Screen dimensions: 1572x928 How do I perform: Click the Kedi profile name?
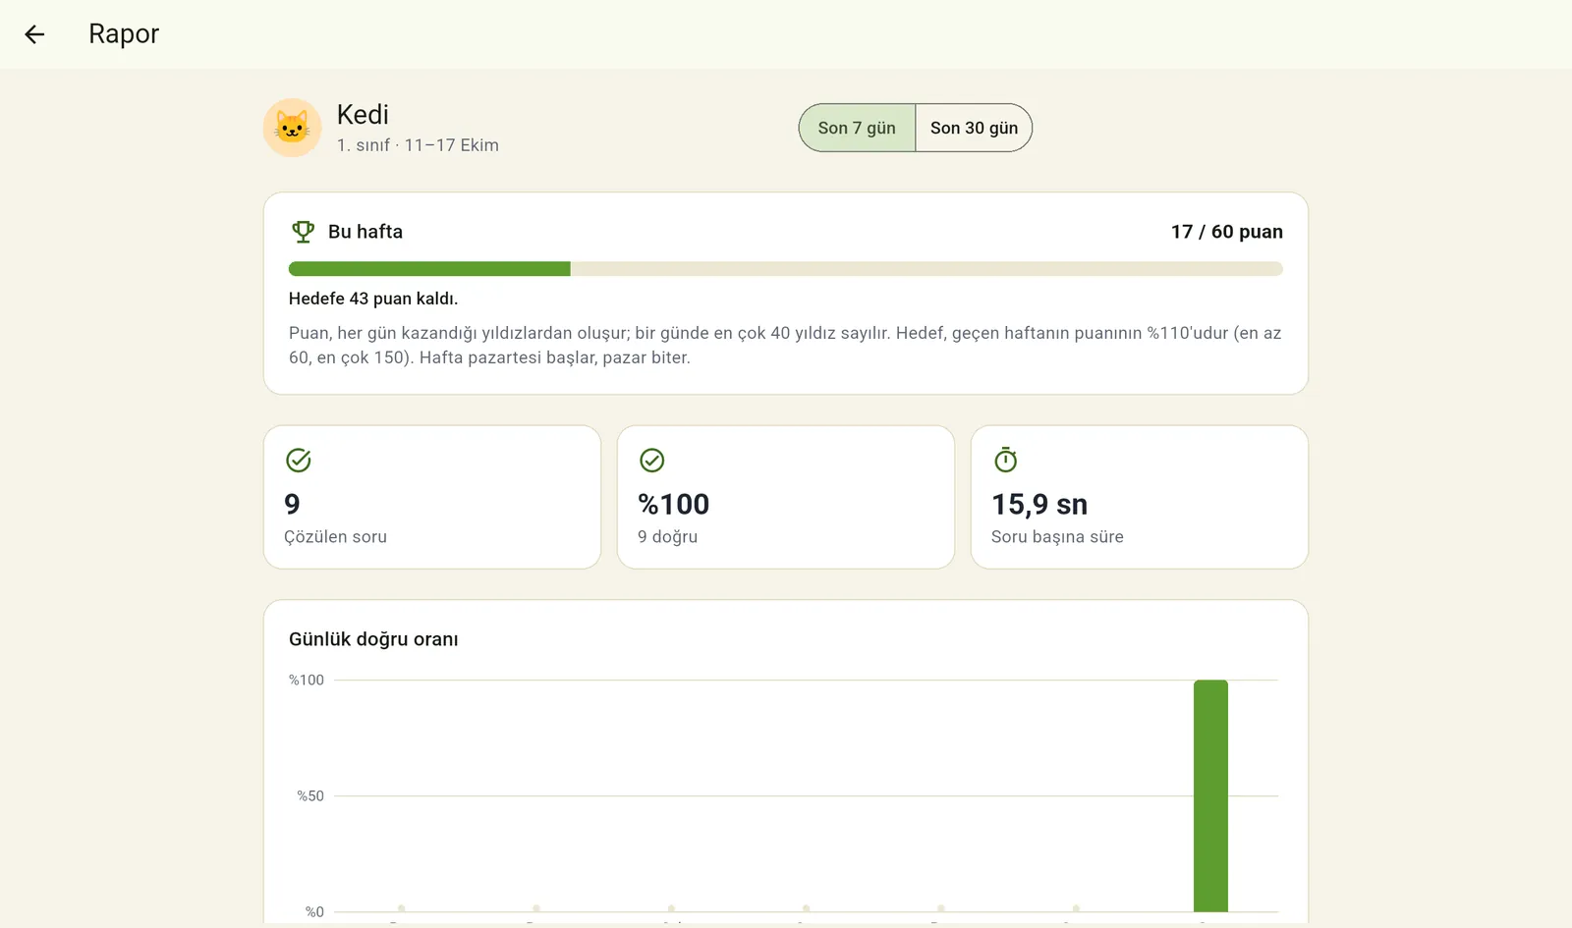[363, 114]
